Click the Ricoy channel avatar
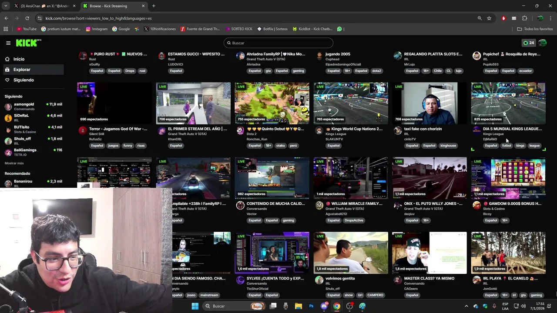Image resolution: width=557 pixels, height=313 pixels. [x=476, y=205]
